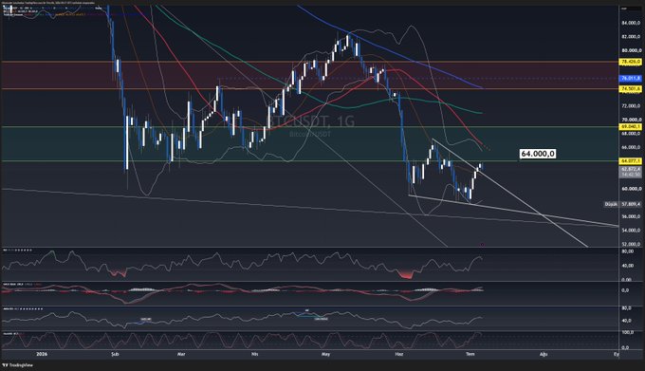645x371 pixels.
Task: Select the 64.000,0 text annotation on the chart
Action: click(538, 154)
